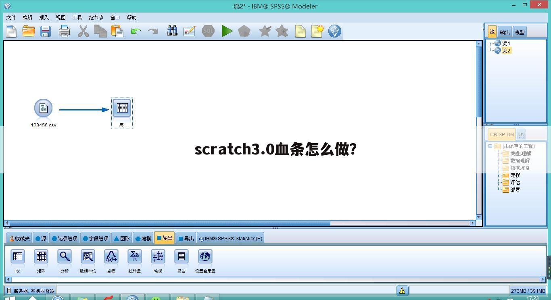Open the 字段选项 palette tab
Screen dimensions: 551x300
96,238
